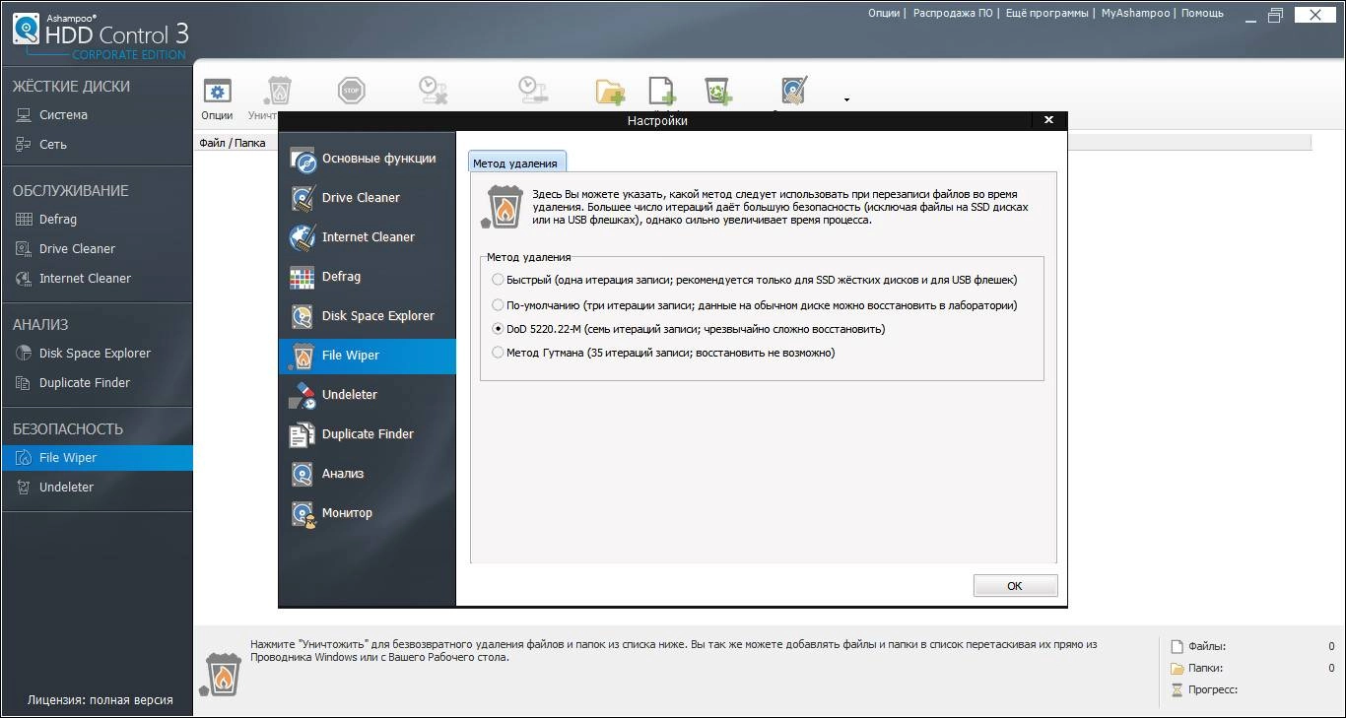Choose the Быстрый deletion method

click(498, 280)
